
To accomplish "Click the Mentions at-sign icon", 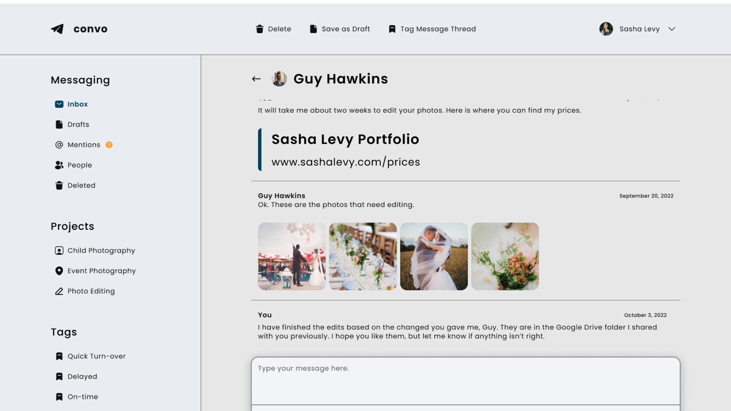I will 59,145.
